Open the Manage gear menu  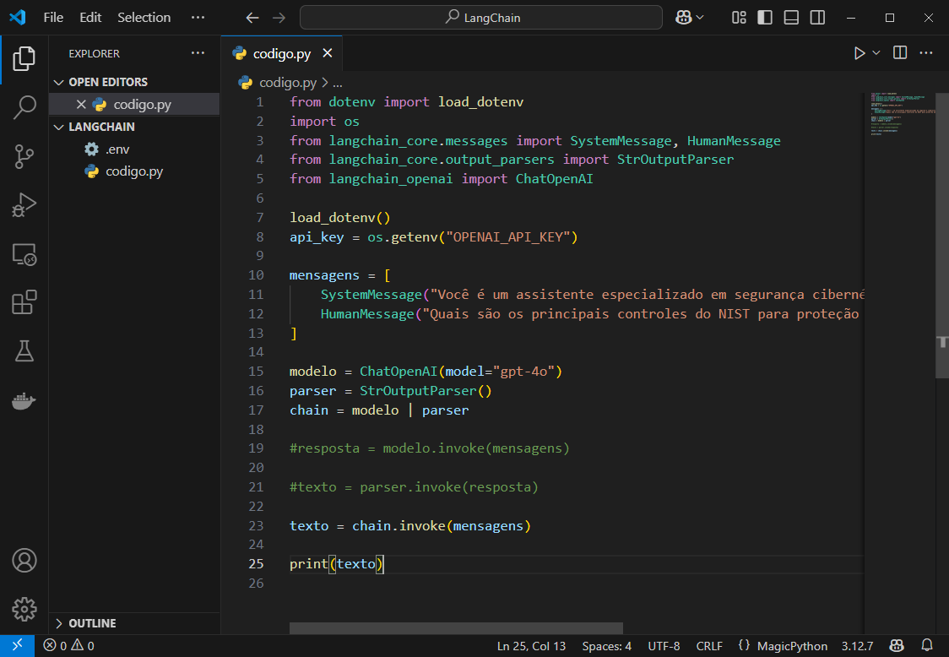pyautogui.click(x=24, y=609)
